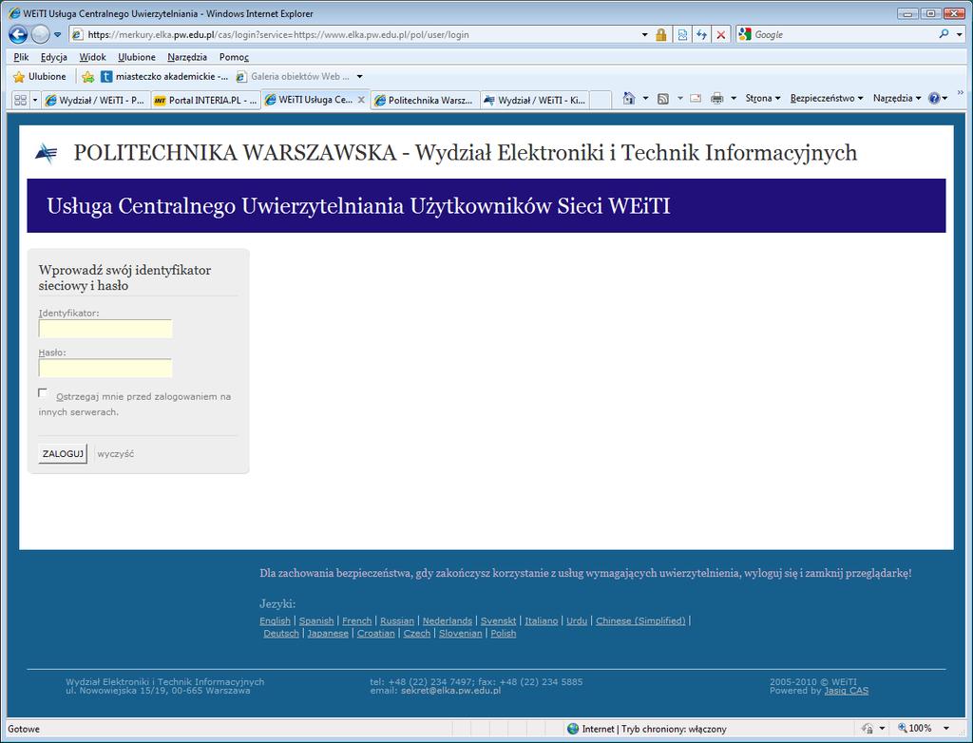Screen dimensions: 973x743
Task: Click Internet zone globe icon in status bar
Action: tap(573, 729)
